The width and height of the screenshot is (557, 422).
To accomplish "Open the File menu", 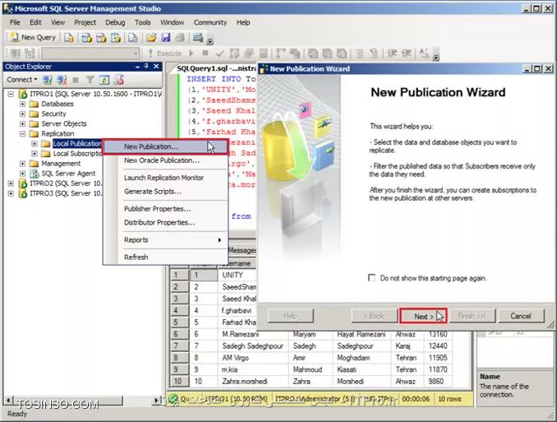I will click(15, 22).
